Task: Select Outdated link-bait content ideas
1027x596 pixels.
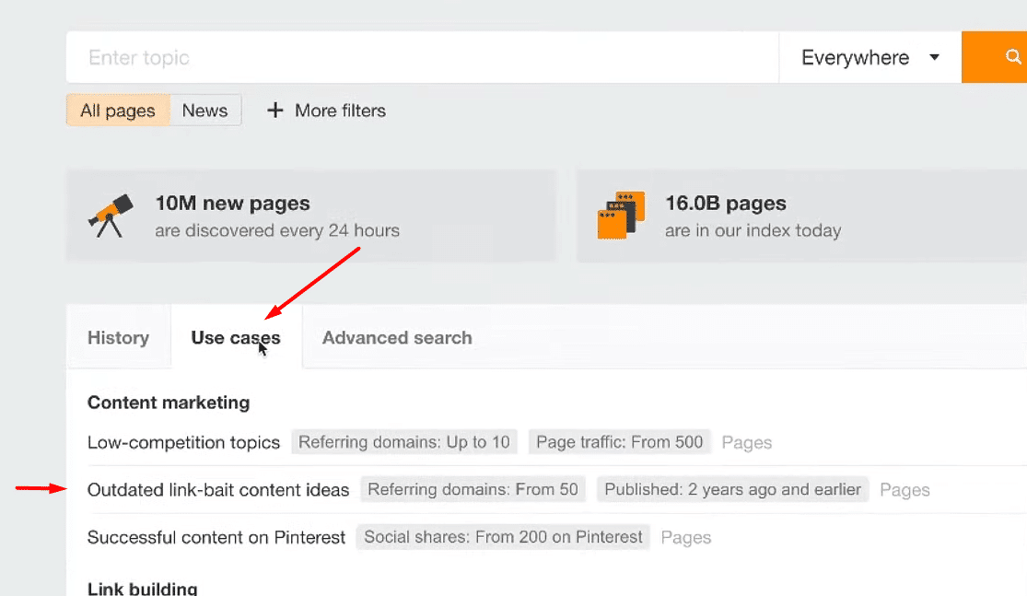Action: [218, 490]
